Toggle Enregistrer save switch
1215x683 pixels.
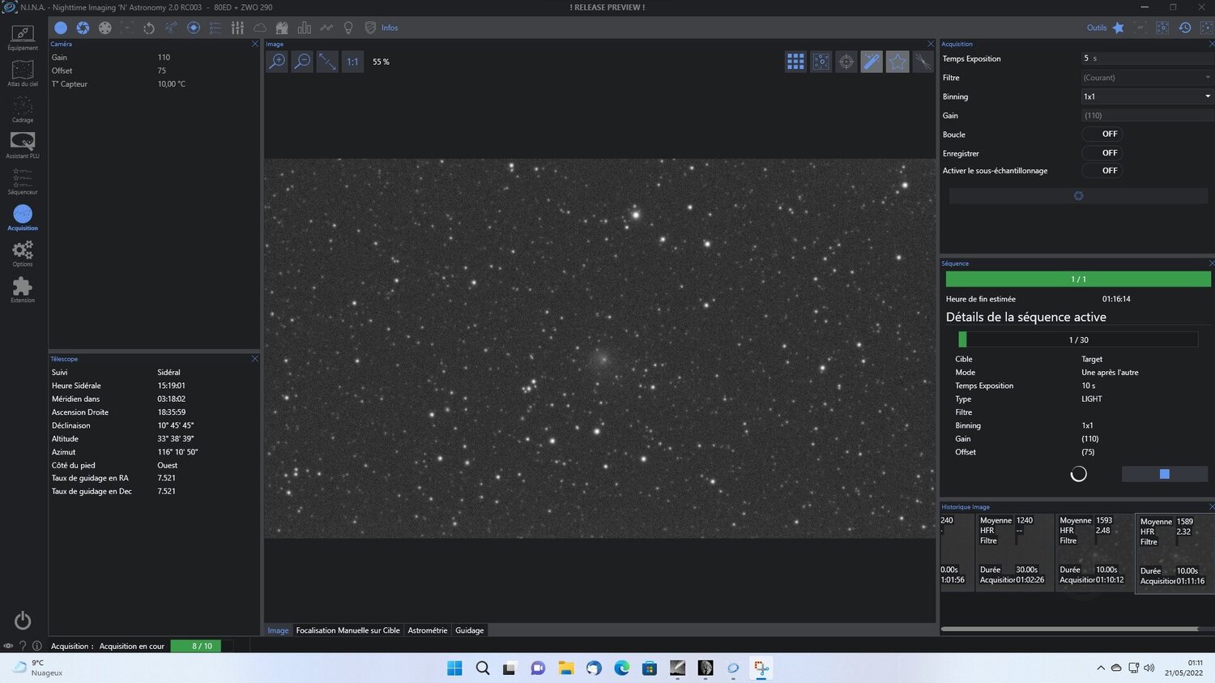[1102, 152]
